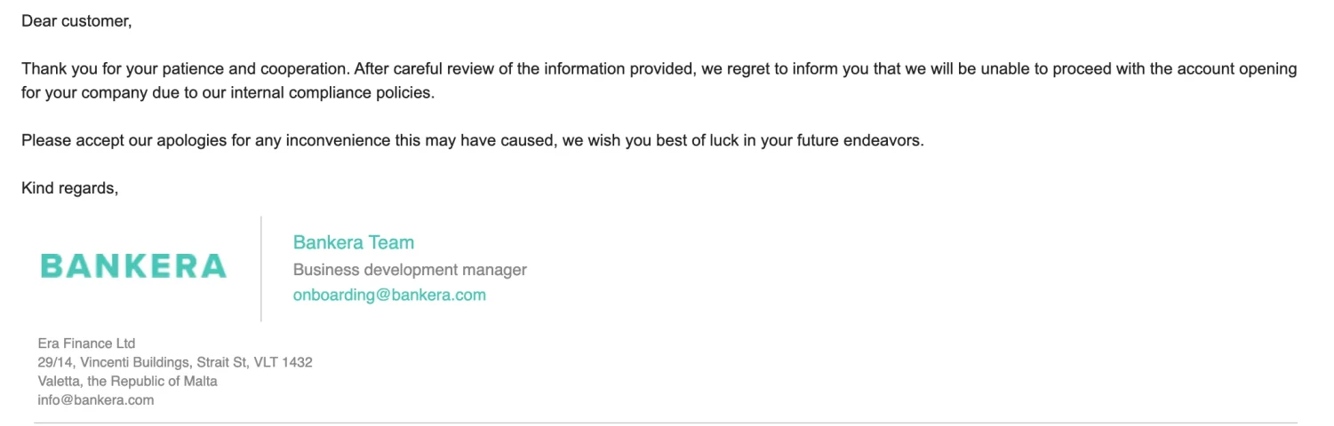1334x426 pixels.
Task: Click the Business development manager title
Action: pos(410,270)
